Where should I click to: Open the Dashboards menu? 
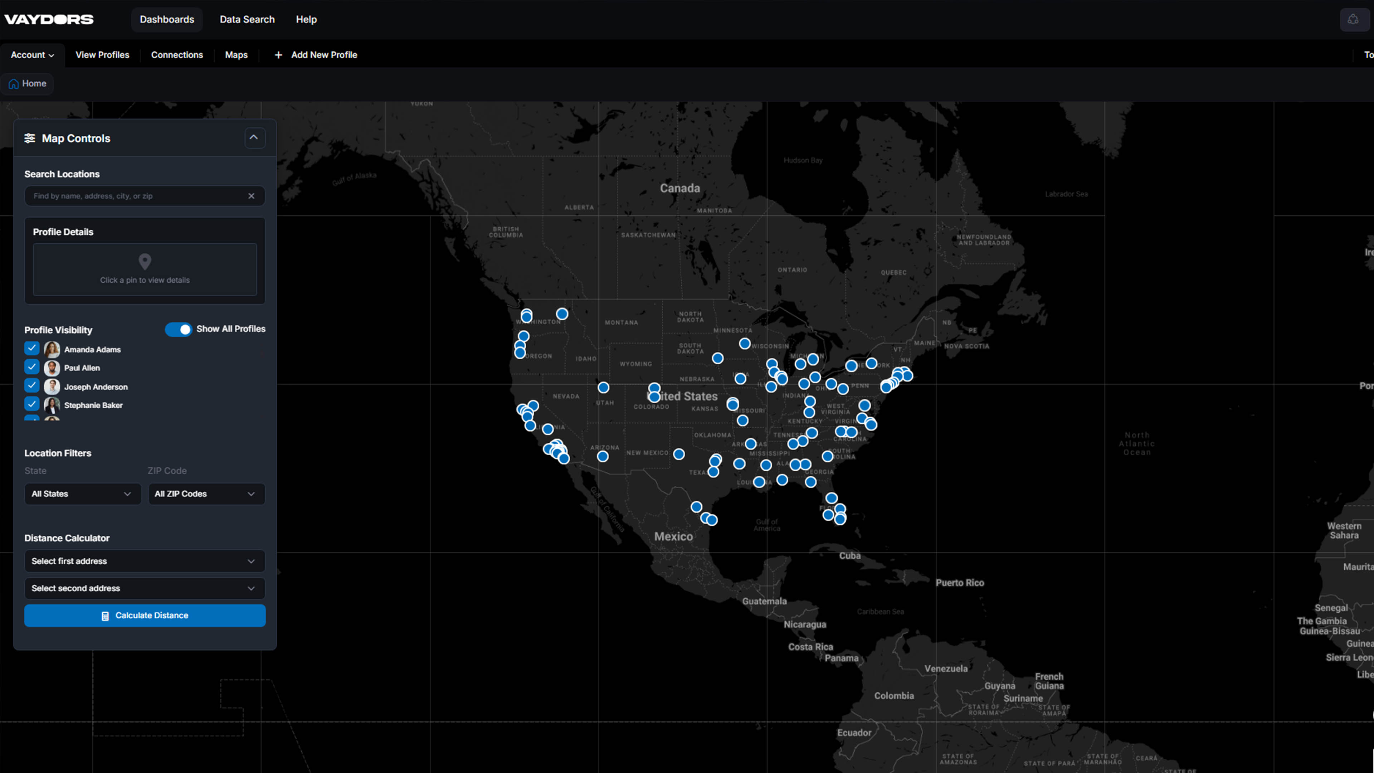[167, 20]
